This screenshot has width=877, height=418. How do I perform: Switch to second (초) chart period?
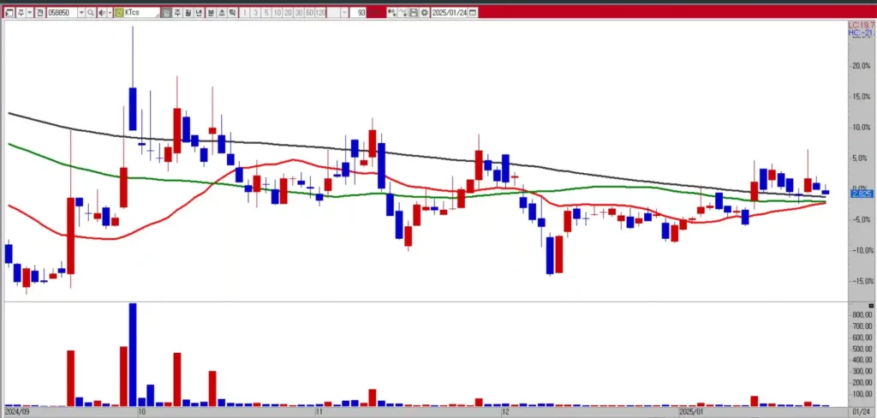222,13
